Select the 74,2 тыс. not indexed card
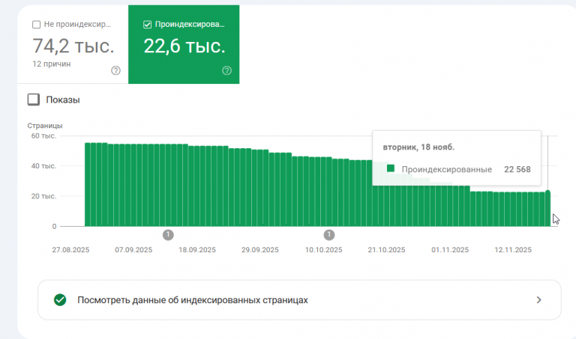 coord(73,44)
